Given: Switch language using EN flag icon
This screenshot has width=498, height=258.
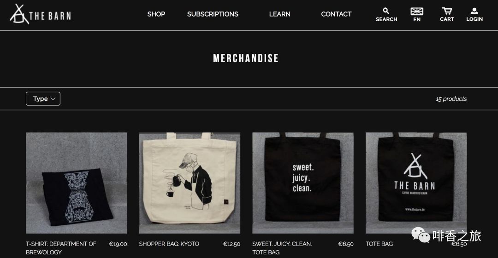Looking at the screenshot, I should [417, 12].
